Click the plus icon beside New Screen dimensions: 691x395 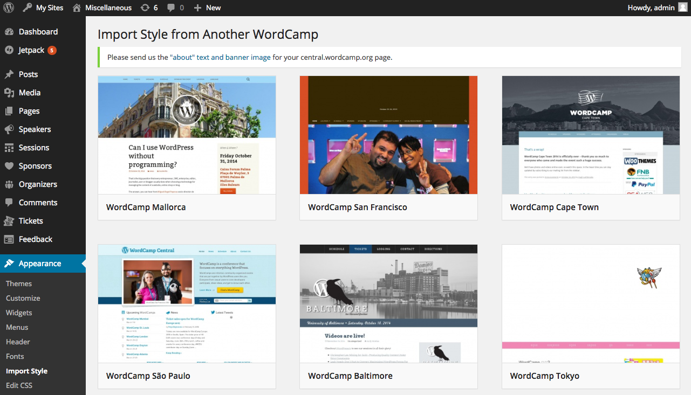click(x=197, y=8)
